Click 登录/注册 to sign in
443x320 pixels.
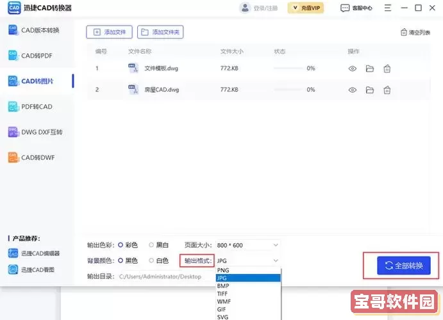(265, 8)
